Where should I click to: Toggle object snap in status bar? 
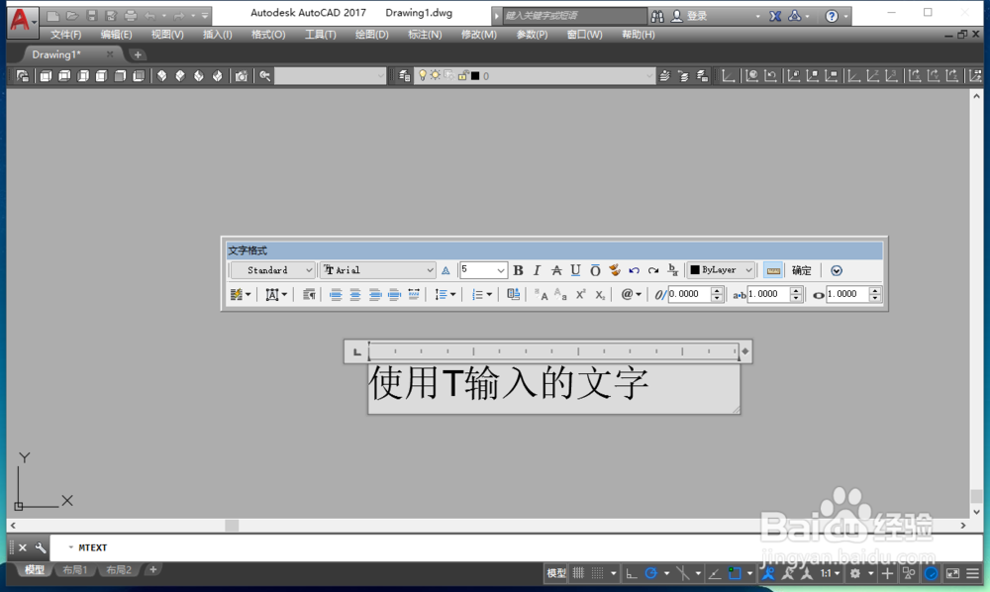[735, 573]
